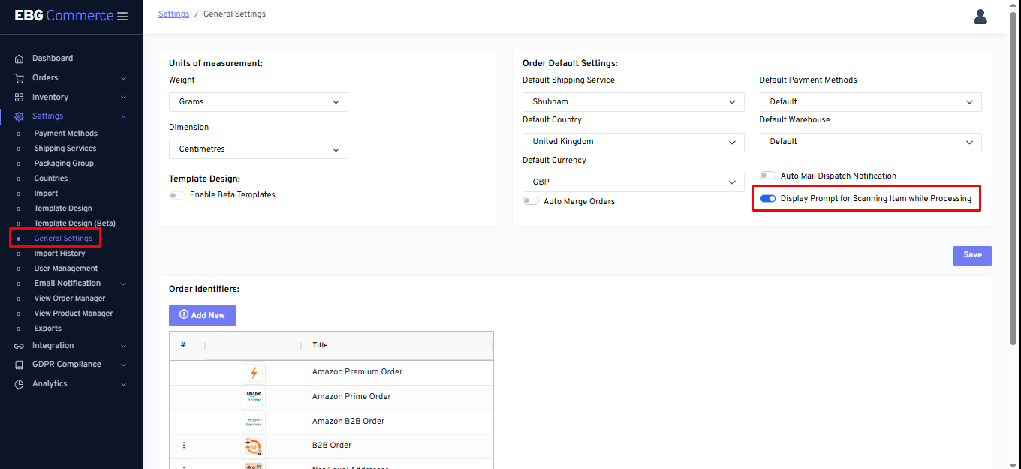
Task: Click the Dashboard icon in the sidebar
Action: click(x=19, y=58)
